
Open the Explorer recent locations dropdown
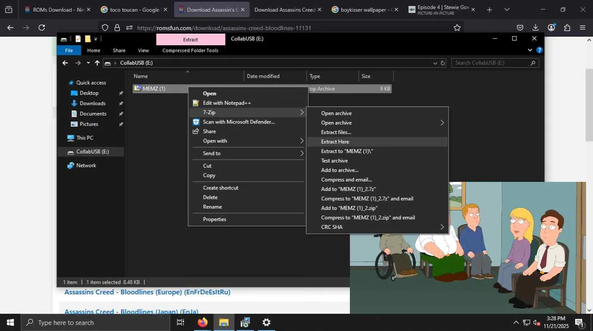pyautogui.click(x=88, y=63)
